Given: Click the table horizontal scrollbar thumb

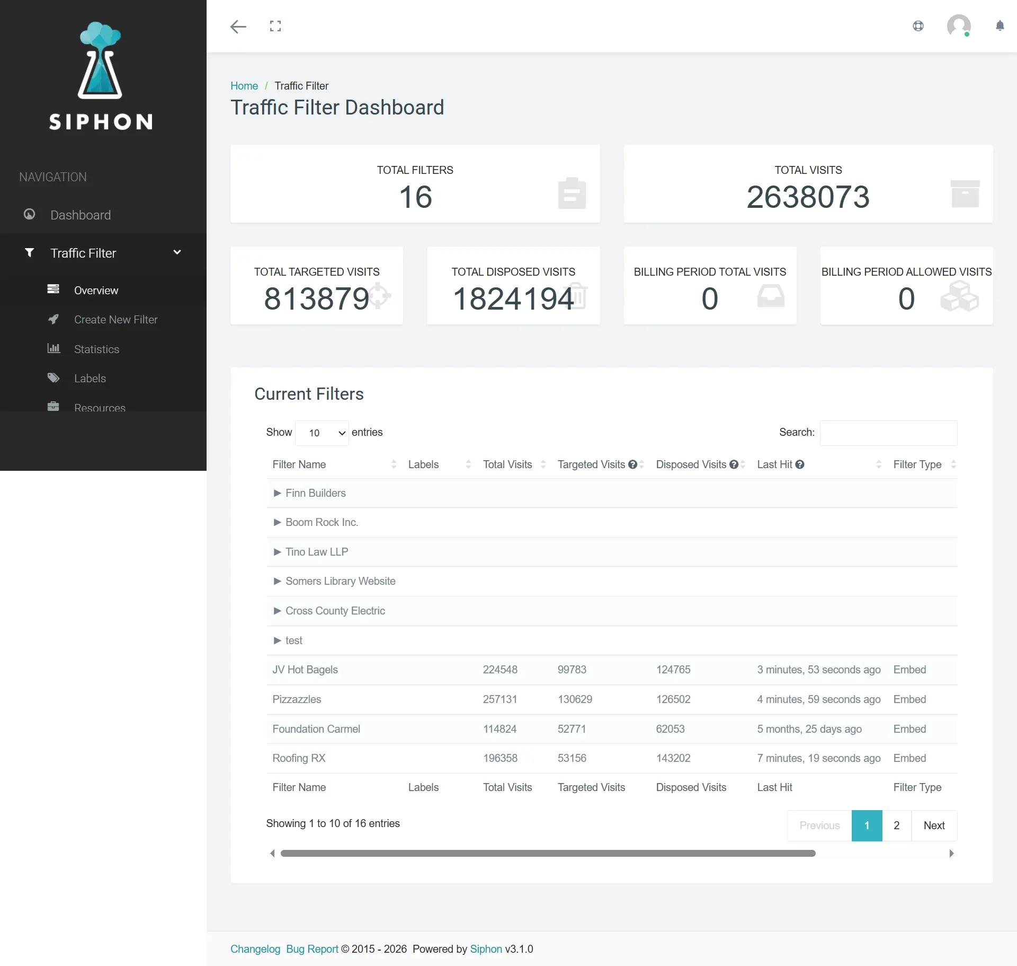Looking at the screenshot, I should point(548,853).
